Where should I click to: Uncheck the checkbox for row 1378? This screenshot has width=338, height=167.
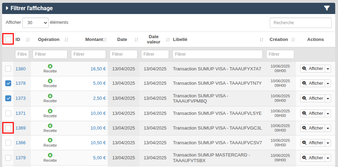click(x=8, y=83)
